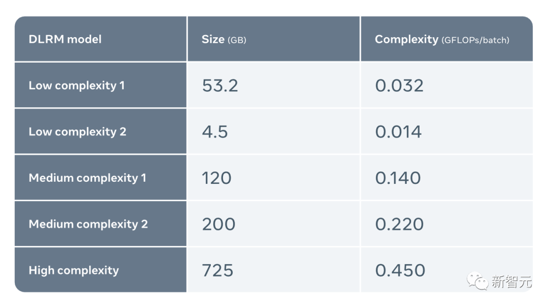Select the High complexity row label

[100, 270]
